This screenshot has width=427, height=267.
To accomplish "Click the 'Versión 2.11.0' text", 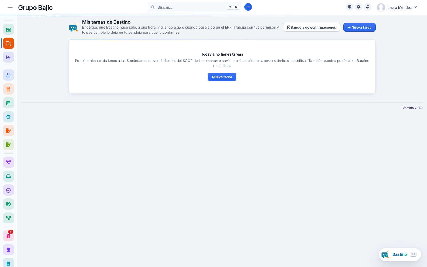I will pos(413,108).
